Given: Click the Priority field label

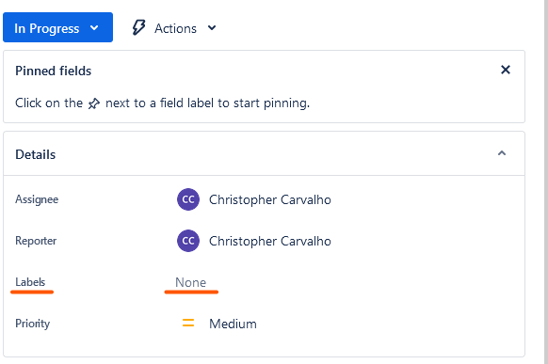Looking at the screenshot, I should tap(33, 324).
